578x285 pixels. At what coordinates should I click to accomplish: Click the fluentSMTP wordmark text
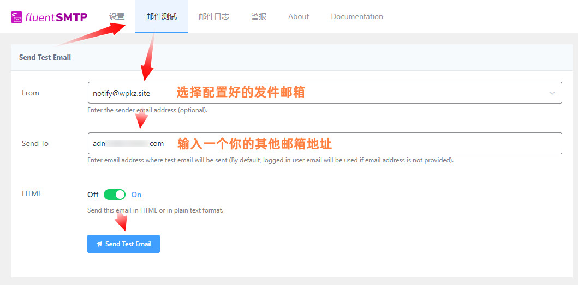56,17
